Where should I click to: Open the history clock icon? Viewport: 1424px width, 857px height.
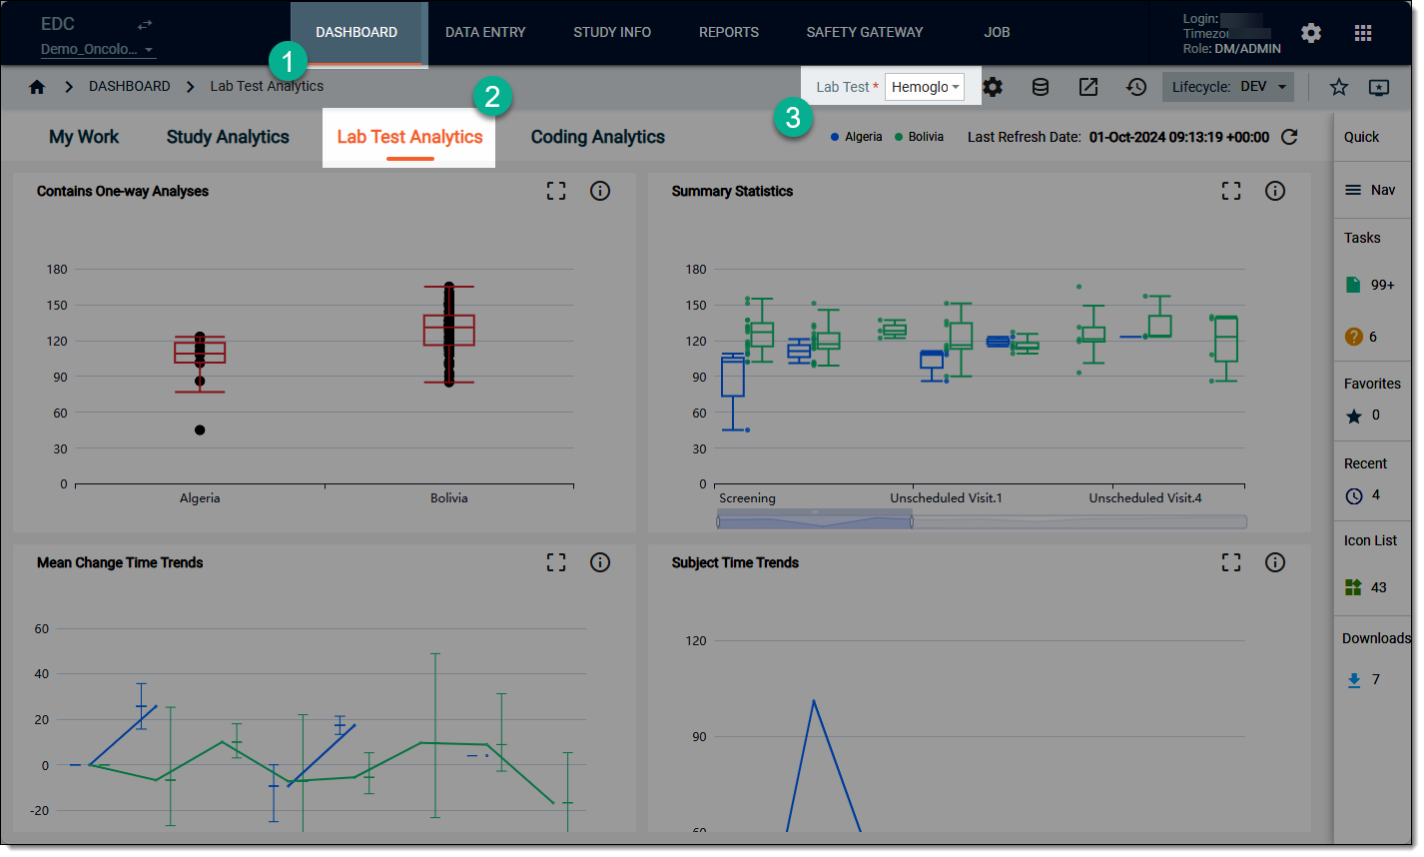click(x=1136, y=87)
